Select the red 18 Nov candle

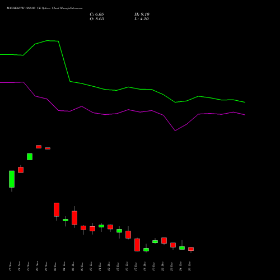tap(21, 170)
